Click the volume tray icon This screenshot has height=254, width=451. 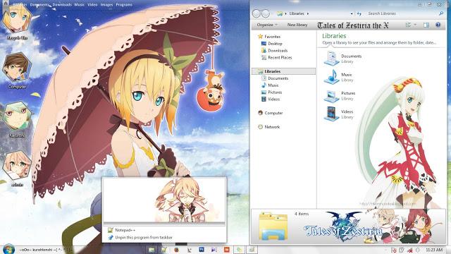pos(417,250)
